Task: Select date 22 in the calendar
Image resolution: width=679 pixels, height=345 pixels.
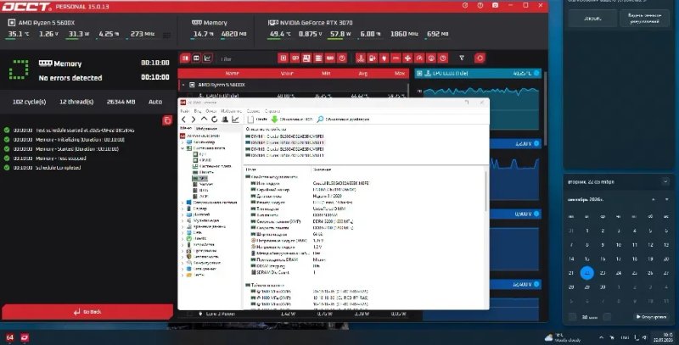Action: tap(586, 273)
